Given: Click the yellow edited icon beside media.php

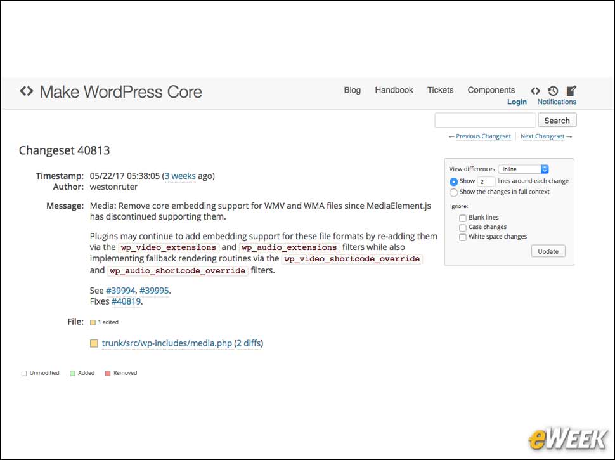Looking at the screenshot, I should 94,343.
